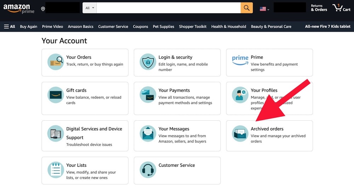
Task: Click the delivery location pin icon
Action: [x=43, y=9]
